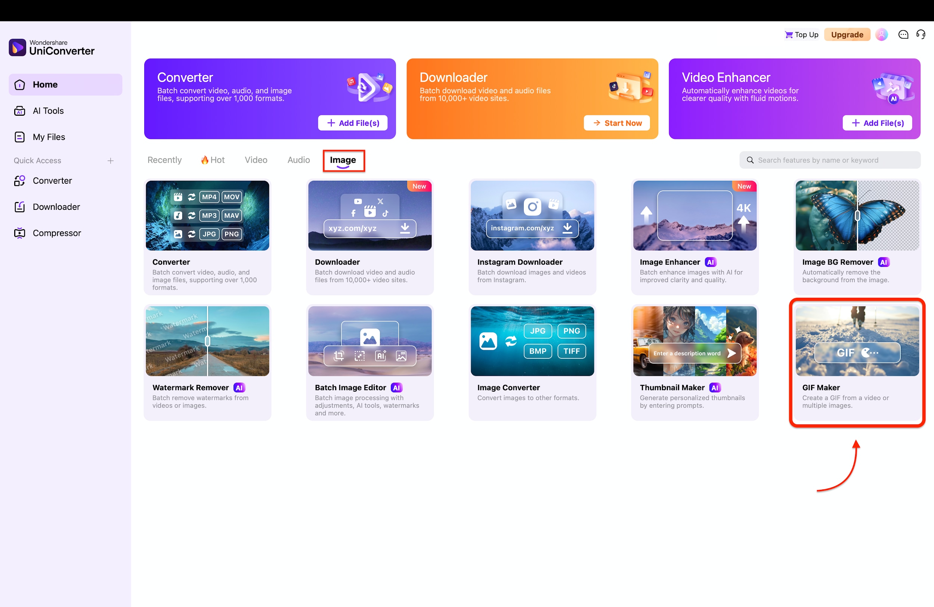The image size is (934, 607).
Task: Click Add File(s) on the Converter banner
Action: click(x=352, y=123)
